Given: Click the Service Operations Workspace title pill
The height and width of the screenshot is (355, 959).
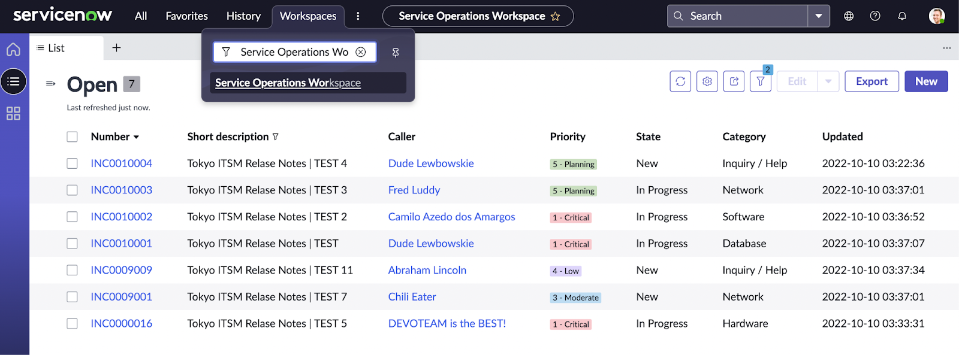Looking at the screenshot, I should (478, 16).
